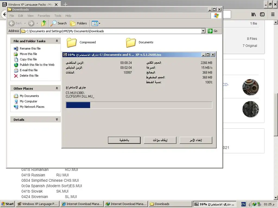The width and height of the screenshot is (278, 208).
Task: Switch to Windows XP Language P... taskbar item
Action: 37,204
